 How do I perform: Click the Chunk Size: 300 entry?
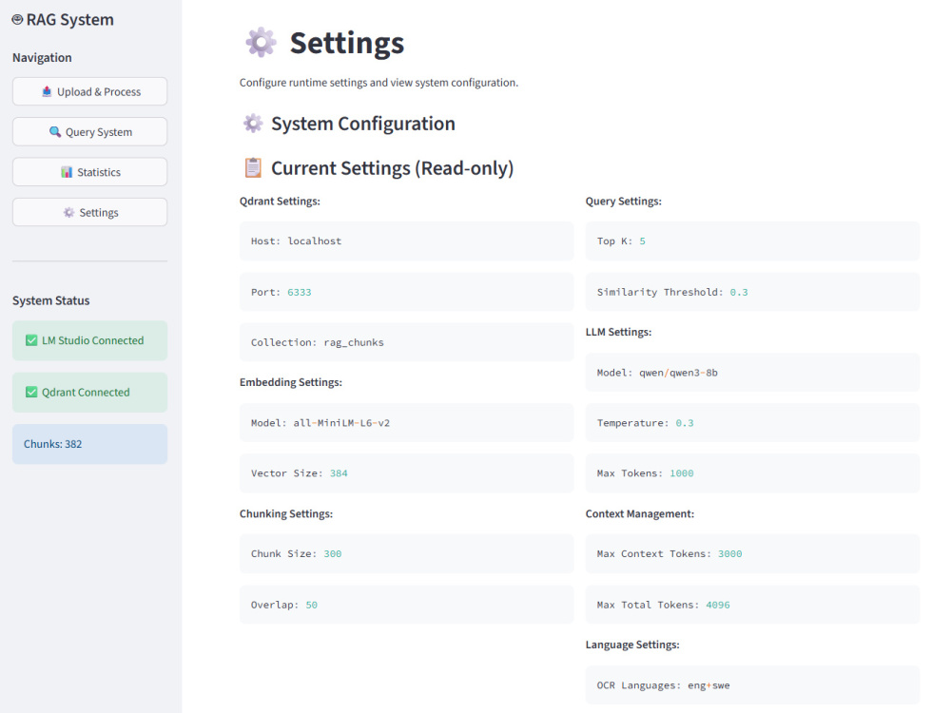tap(406, 553)
